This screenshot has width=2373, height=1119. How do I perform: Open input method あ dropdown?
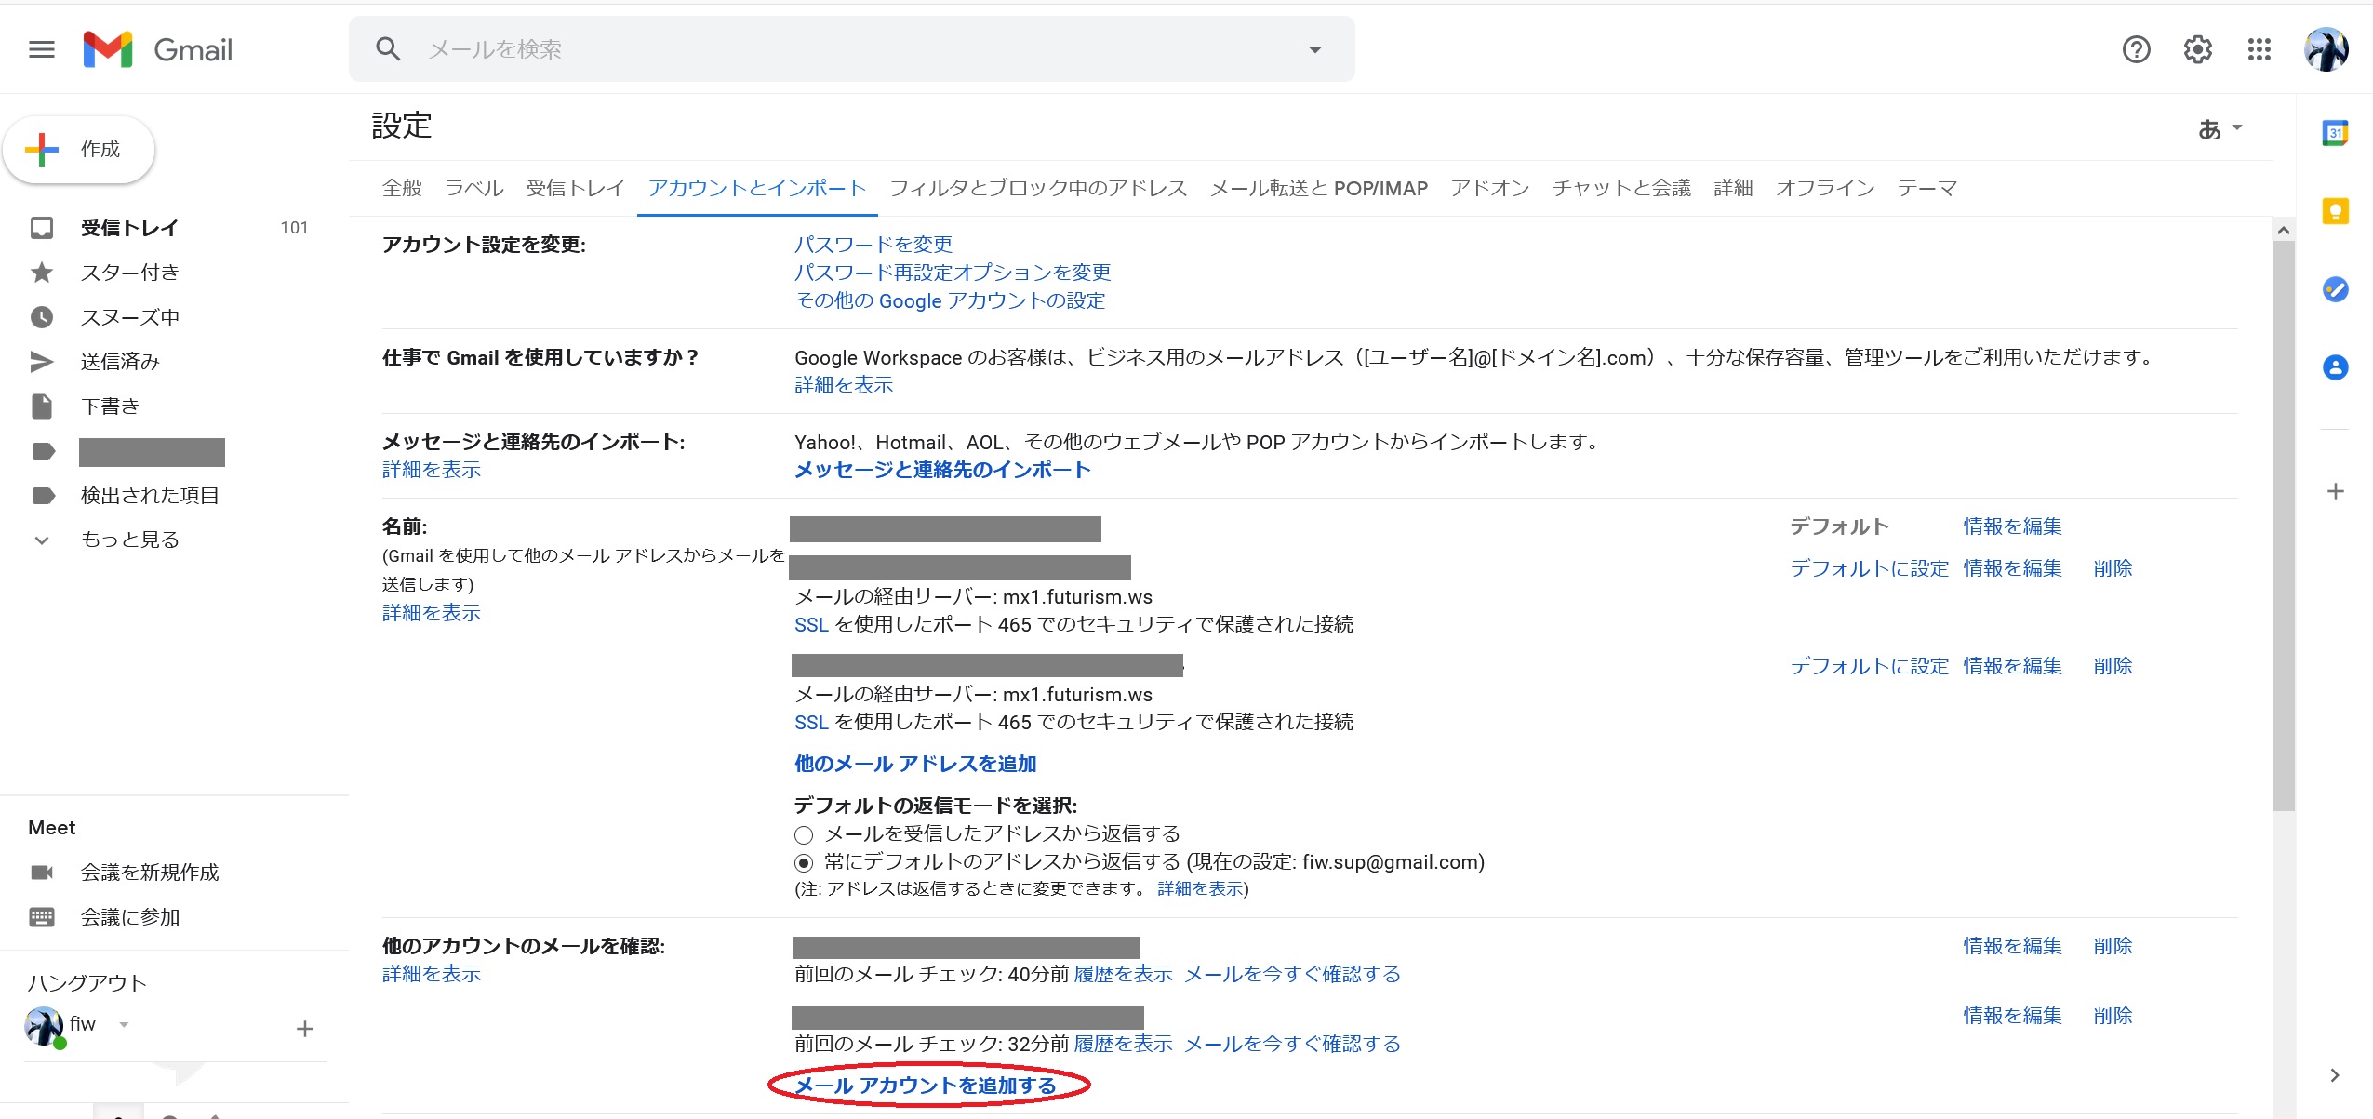pyautogui.click(x=2220, y=128)
